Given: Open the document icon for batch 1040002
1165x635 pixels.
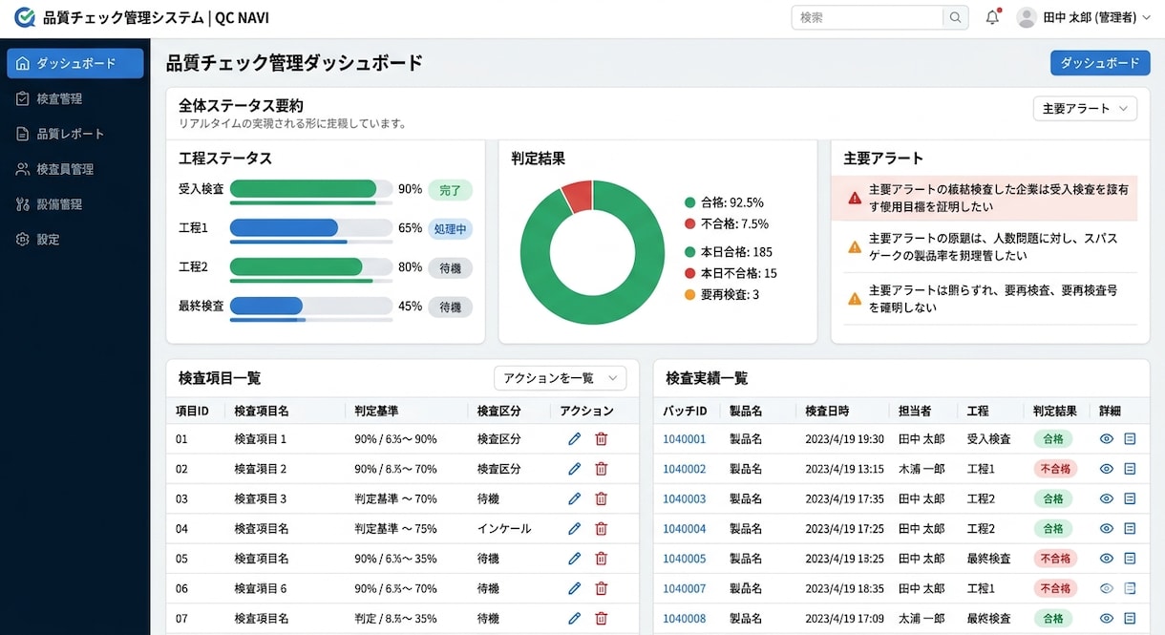Looking at the screenshot, I should click(x=1130, y=469).
